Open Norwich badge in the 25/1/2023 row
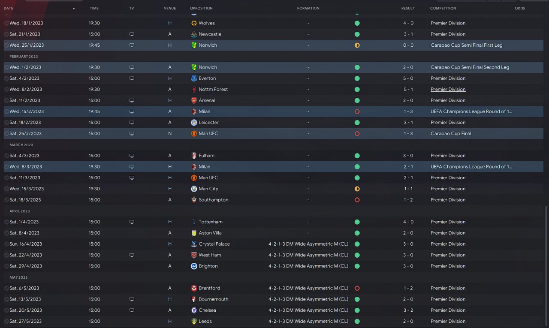 (x=194, y=45)
